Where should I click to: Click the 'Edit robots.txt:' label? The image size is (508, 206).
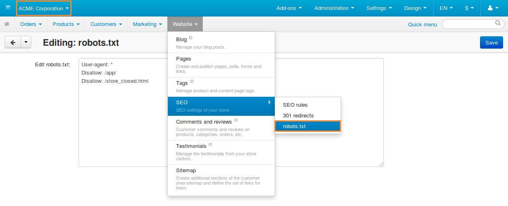[53, 65]
